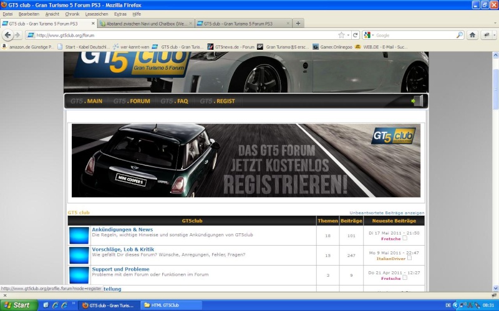Open the list all tabs dropdown
This screenshot has width=499, height=311.
point(495,23)
